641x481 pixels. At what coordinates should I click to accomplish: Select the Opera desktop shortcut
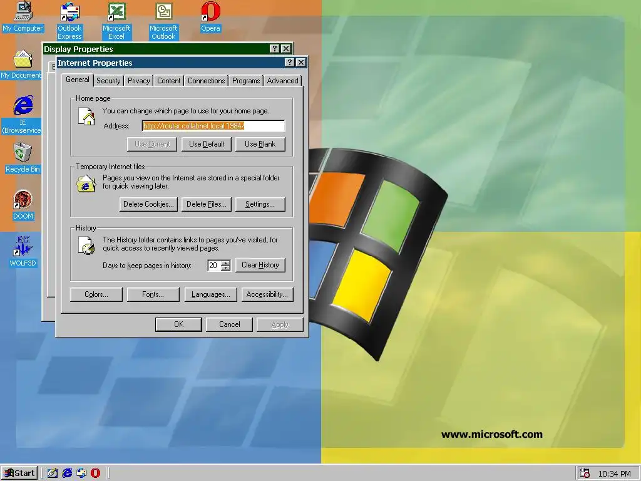(x=210, y=16)
